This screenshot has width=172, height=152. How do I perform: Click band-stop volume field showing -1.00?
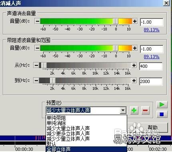[x=152, y=49]
